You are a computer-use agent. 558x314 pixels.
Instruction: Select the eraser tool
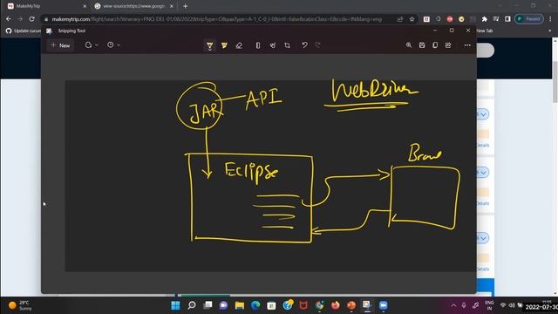239,45
